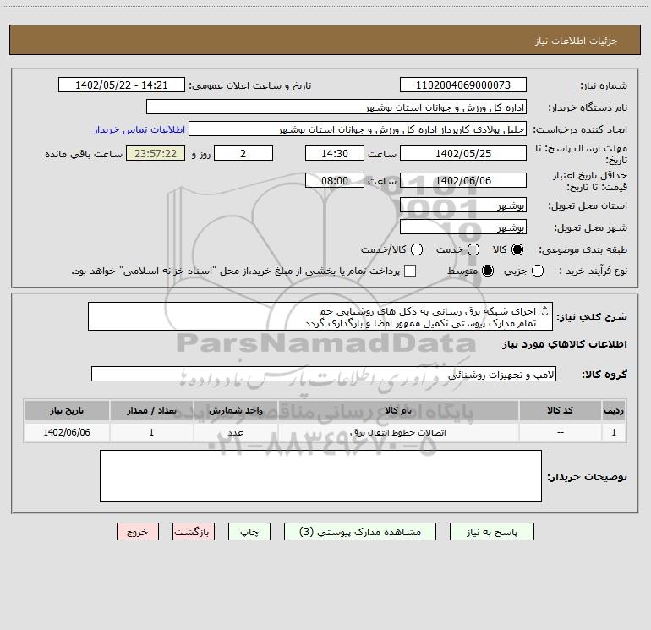
Task: Click the need number field 1102004069000073
Action: pos(463,85)
